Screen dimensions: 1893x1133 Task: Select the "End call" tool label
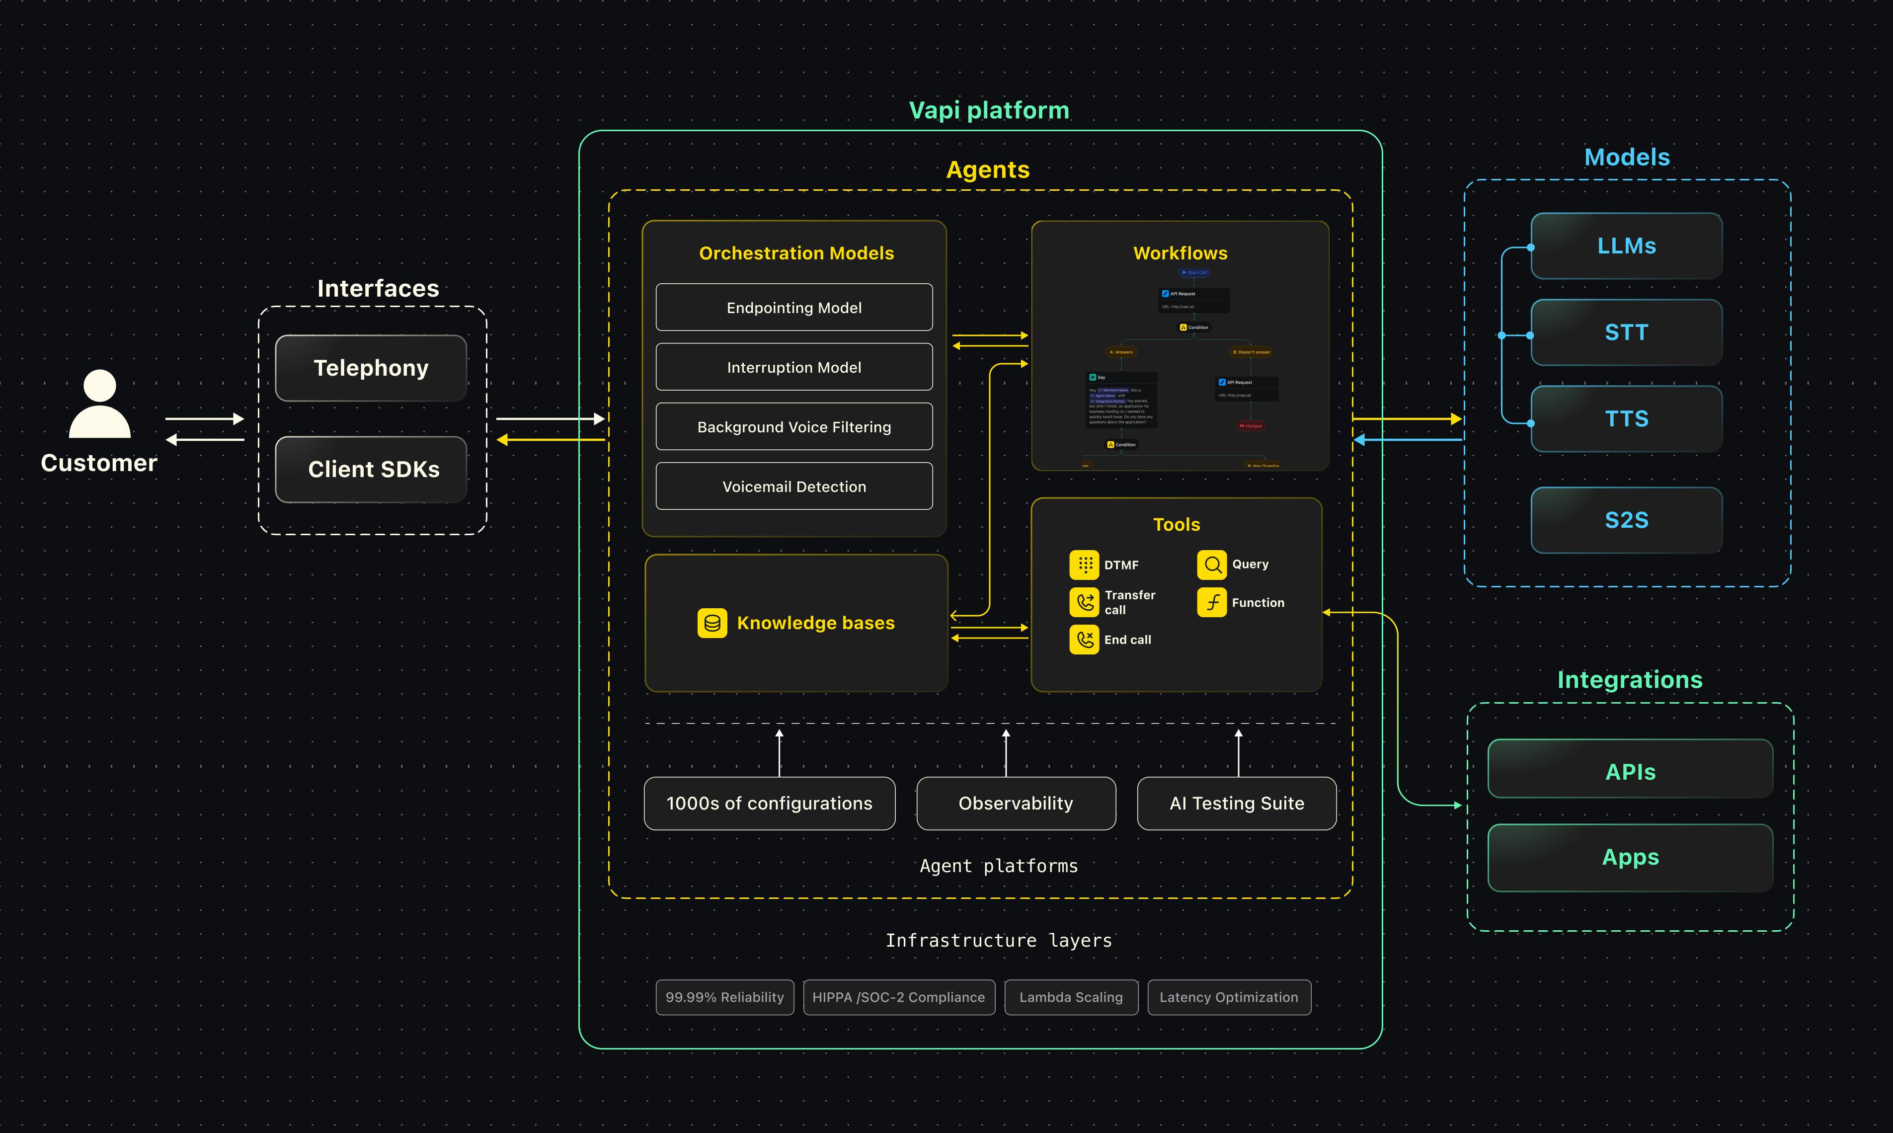coord(1127,640)
